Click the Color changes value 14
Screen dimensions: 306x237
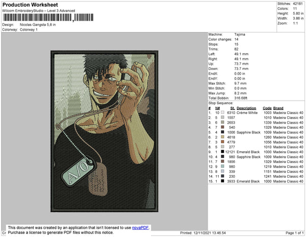point(236,39)
